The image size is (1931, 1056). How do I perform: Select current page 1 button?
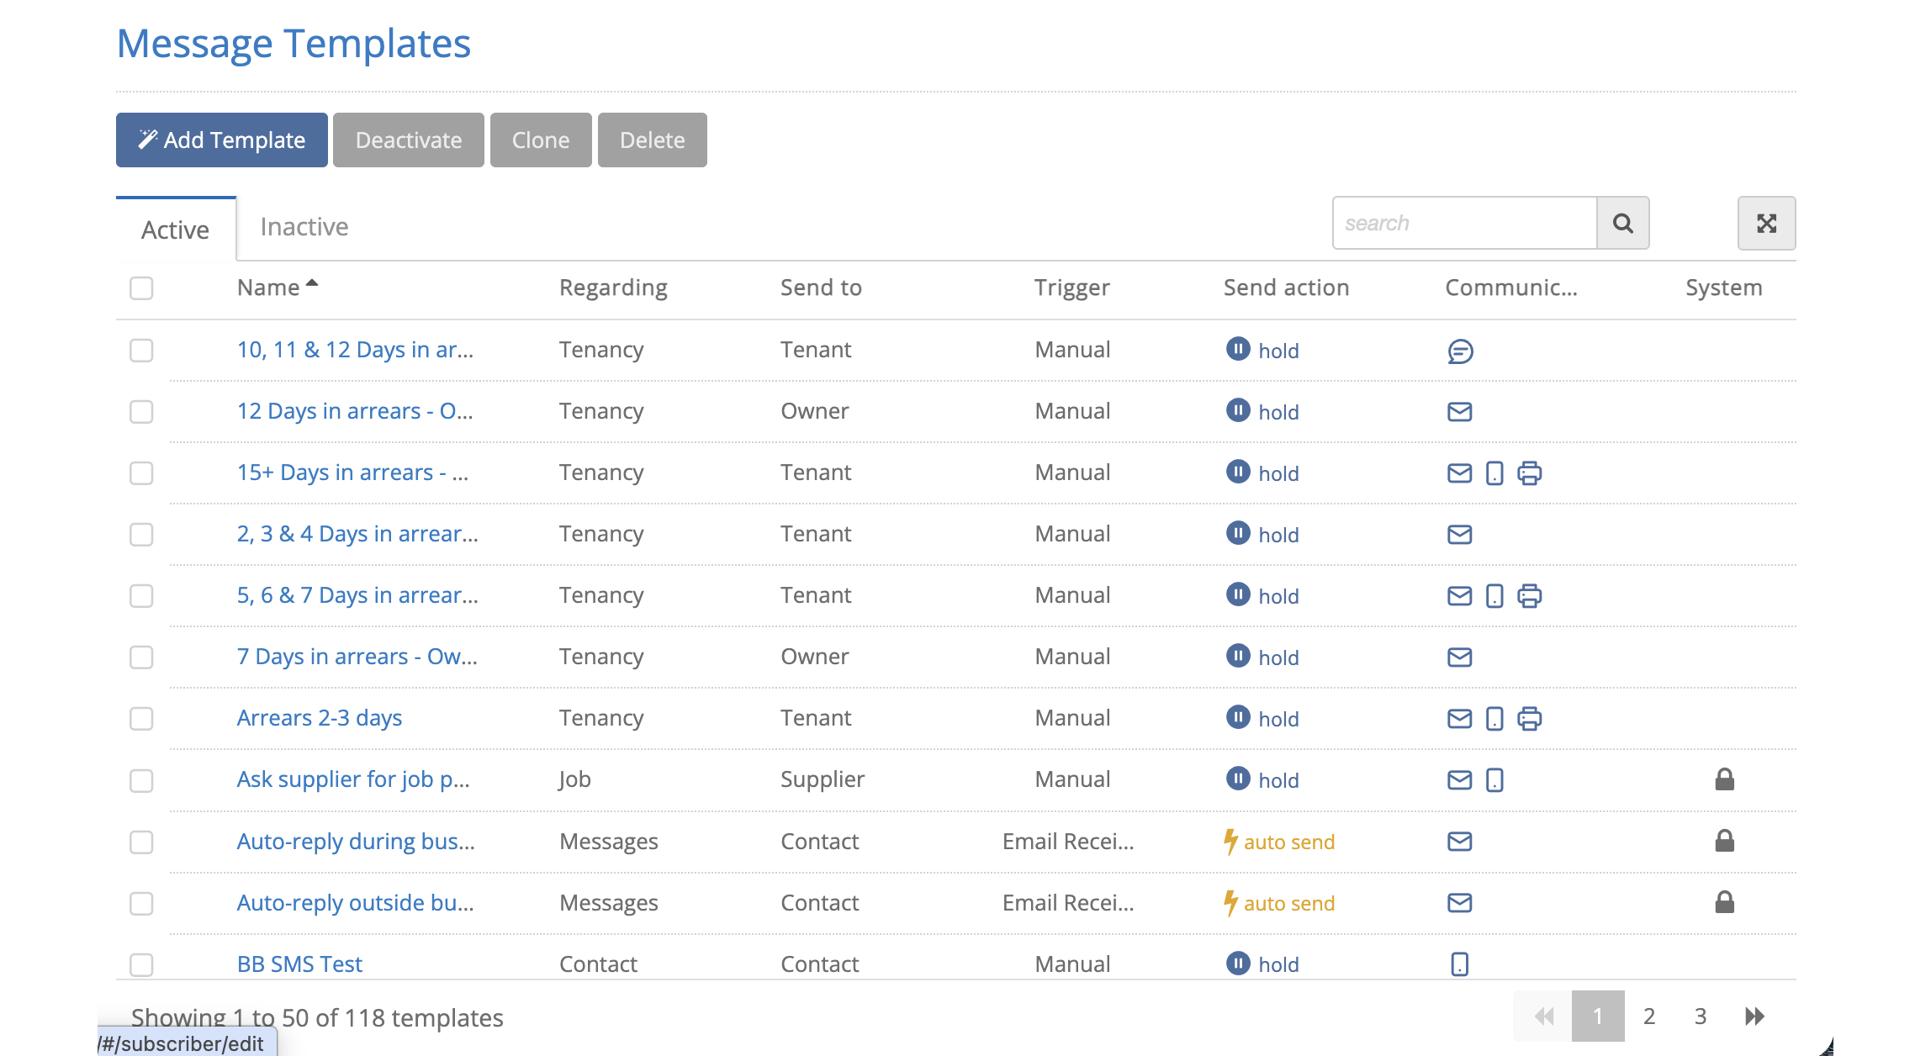tap(1598, 1016)
